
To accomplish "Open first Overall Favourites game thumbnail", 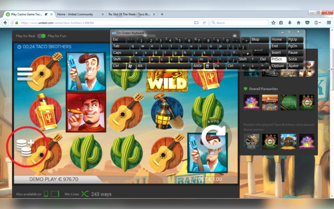I will pos(251,102).
